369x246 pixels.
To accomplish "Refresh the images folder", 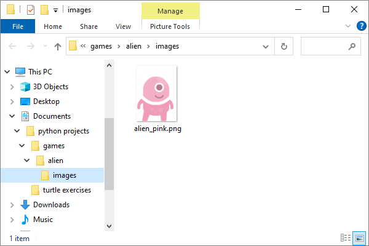I will click(284, 46).
